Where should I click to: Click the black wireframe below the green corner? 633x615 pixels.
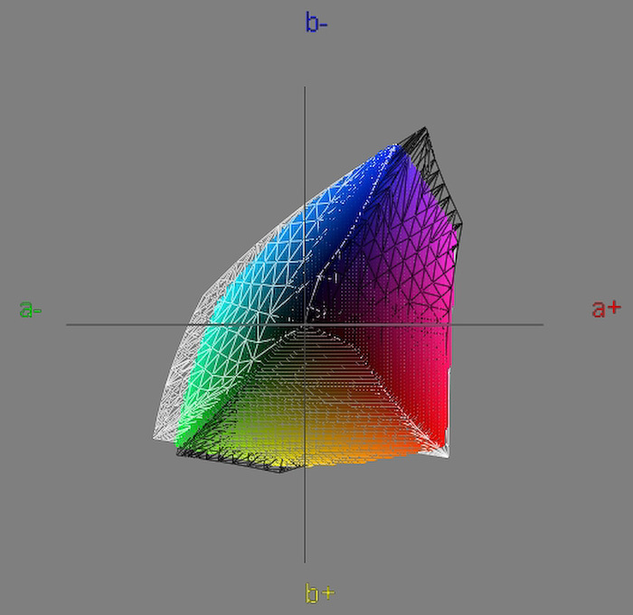[235, 462]
